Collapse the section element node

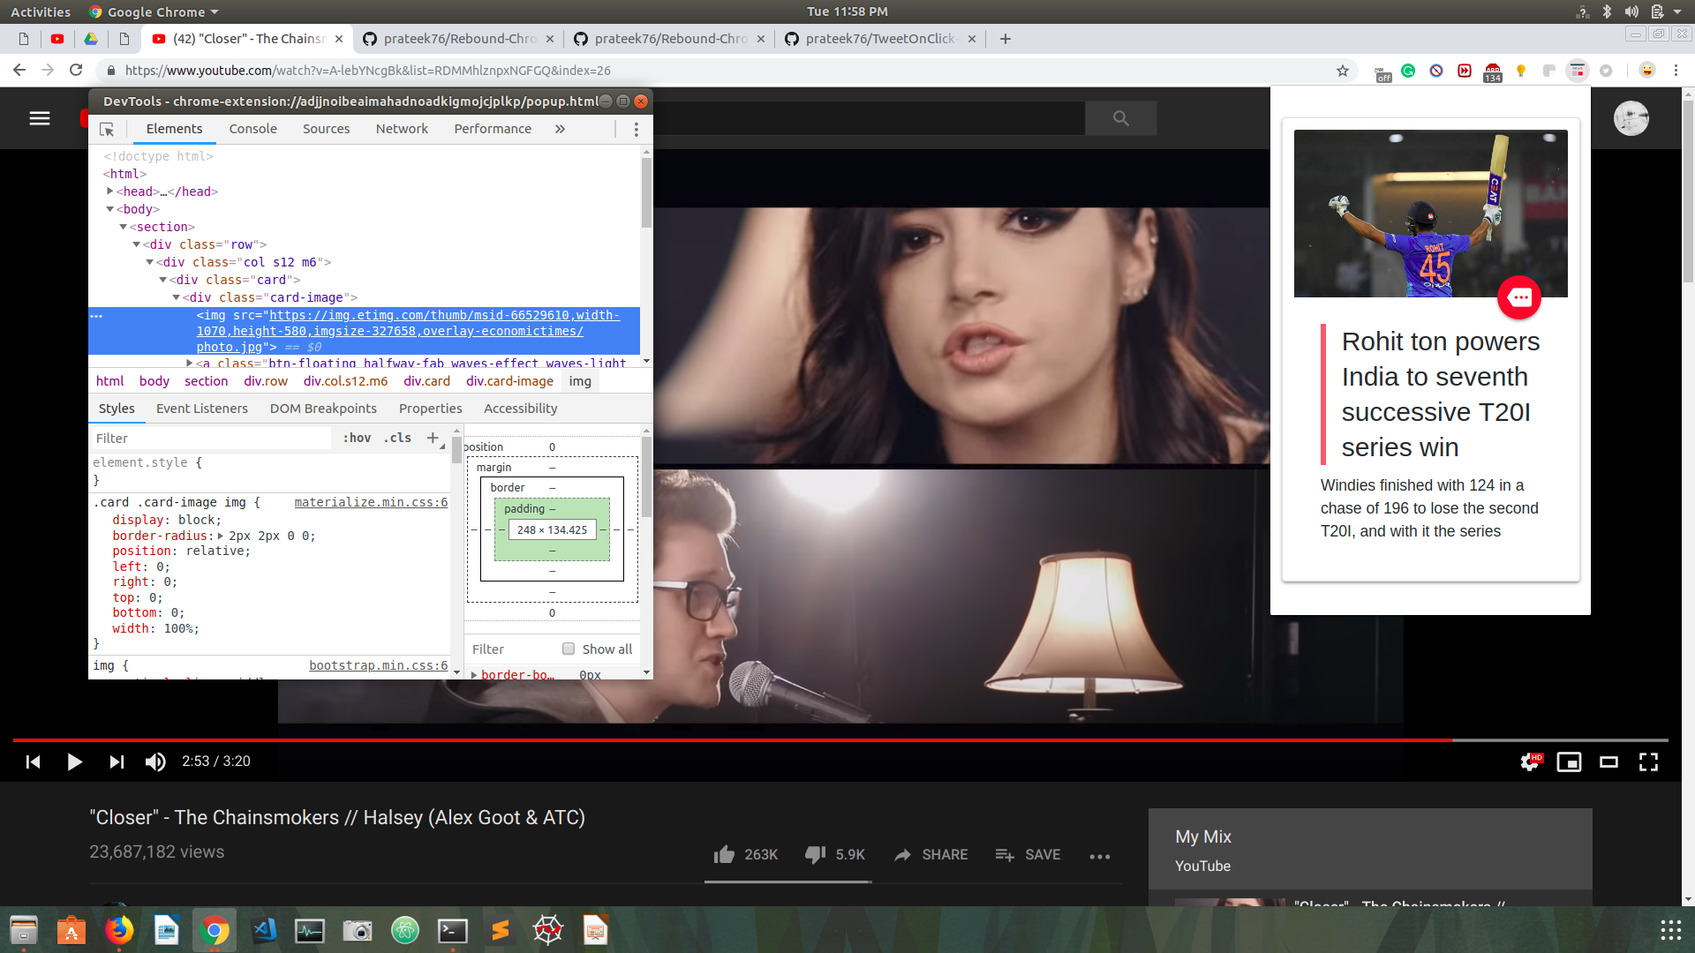point(124,227)
